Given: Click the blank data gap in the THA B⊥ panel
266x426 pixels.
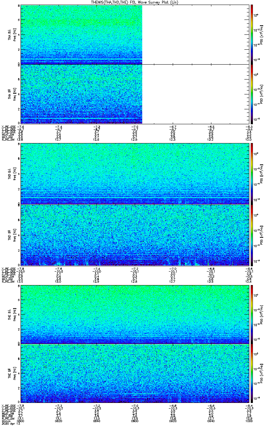Looking at the screenshot, I should coord(195,34).
